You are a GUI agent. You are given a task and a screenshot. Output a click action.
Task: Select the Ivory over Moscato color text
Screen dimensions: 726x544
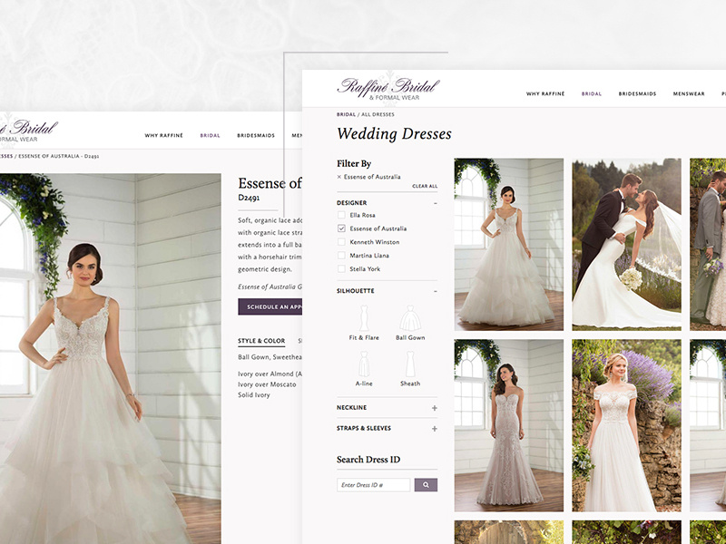coord(267,384)
